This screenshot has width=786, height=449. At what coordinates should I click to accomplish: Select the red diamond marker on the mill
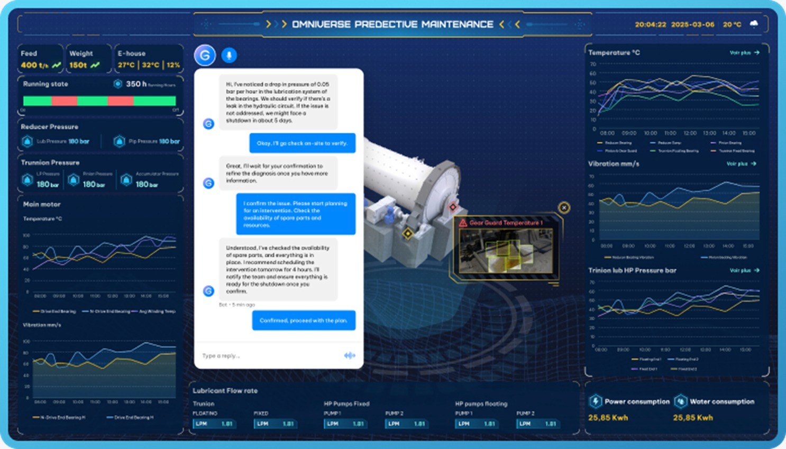[453, 207]
